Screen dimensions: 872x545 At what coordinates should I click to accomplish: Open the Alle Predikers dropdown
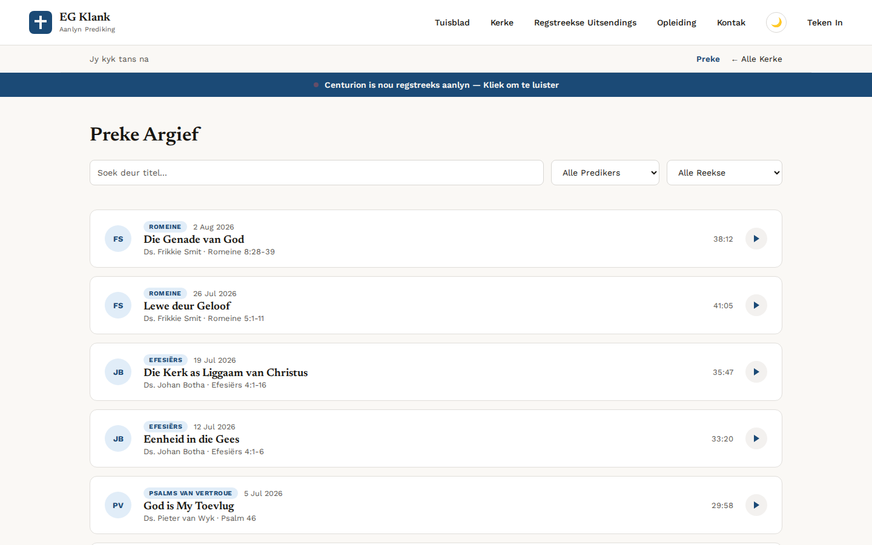pos(605,173)
